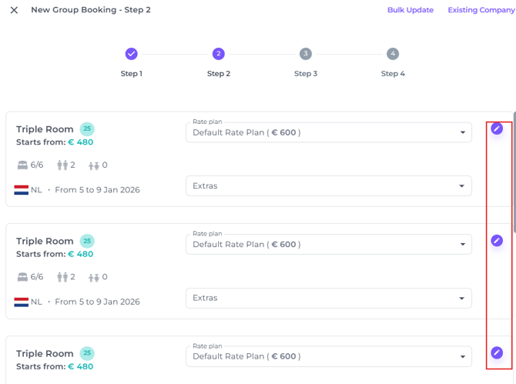
Task: Expand the Rate plan dropdown in the third card
Action: (x=328, y=356)
